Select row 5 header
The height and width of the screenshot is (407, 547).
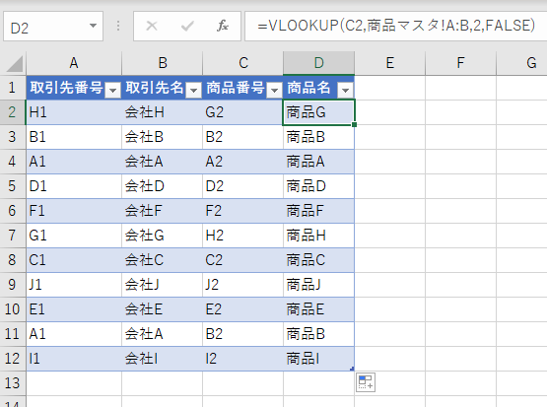(x=13, y=186)
